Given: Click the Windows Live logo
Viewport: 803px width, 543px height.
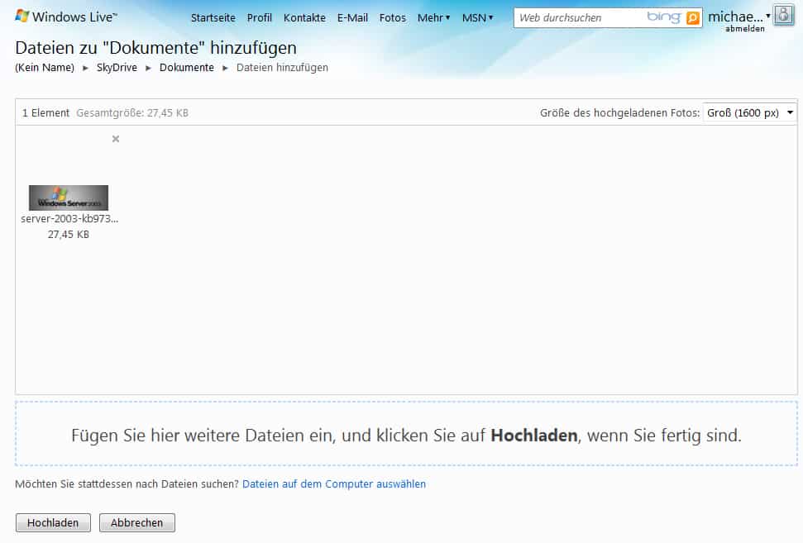Looking at the screenshot, I should pyautogui.click(x=67, y=17).
